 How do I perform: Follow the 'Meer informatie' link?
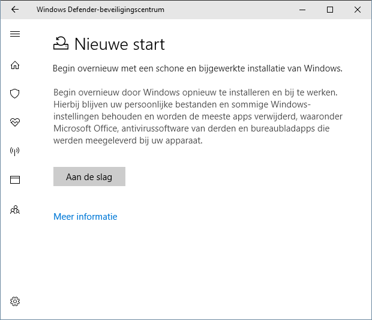(85, 217)
